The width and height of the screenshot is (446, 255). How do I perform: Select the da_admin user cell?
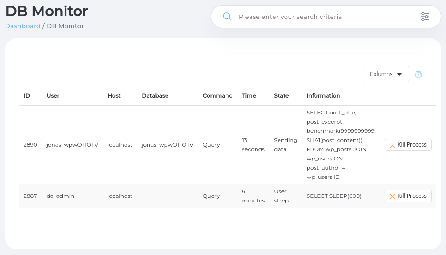(60, 196)
